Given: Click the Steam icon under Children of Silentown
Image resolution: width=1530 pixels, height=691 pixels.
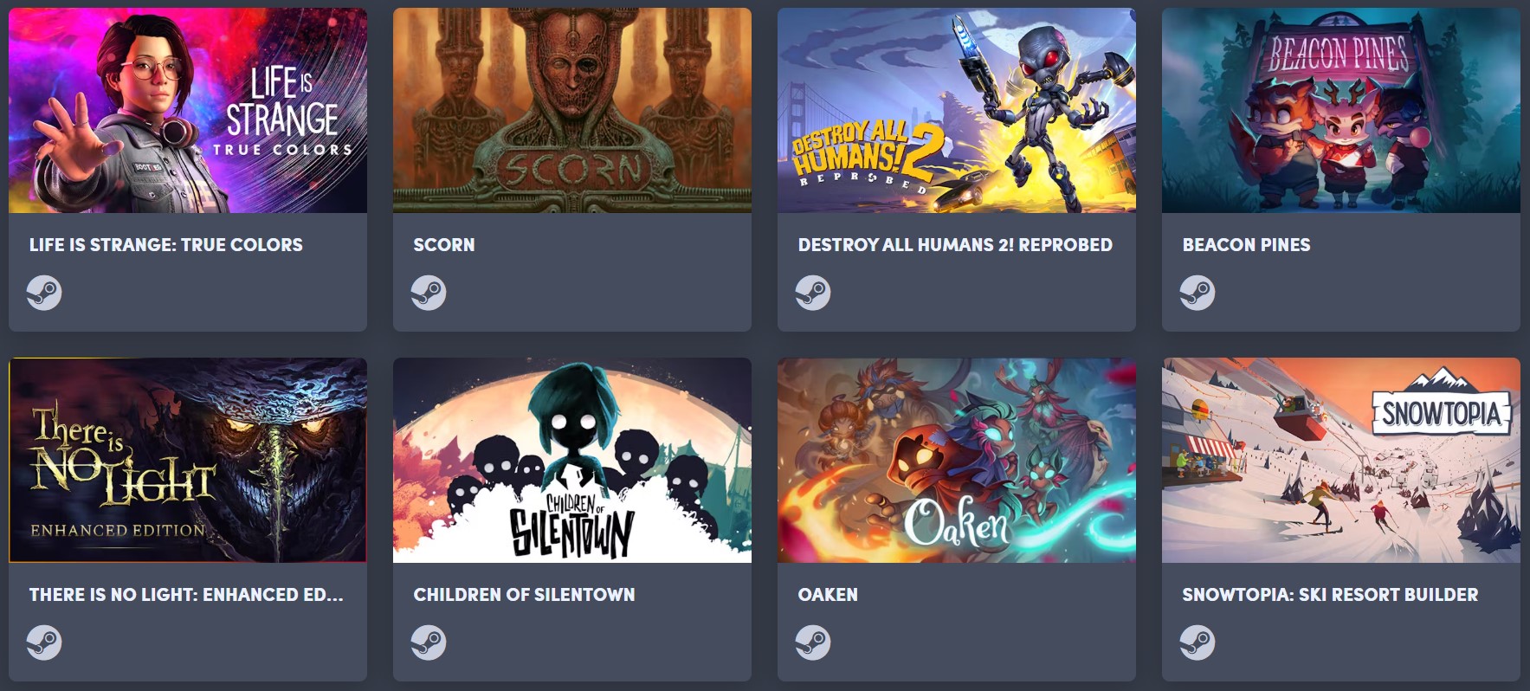Looking at the screenshot, I should tap(429, 643).
